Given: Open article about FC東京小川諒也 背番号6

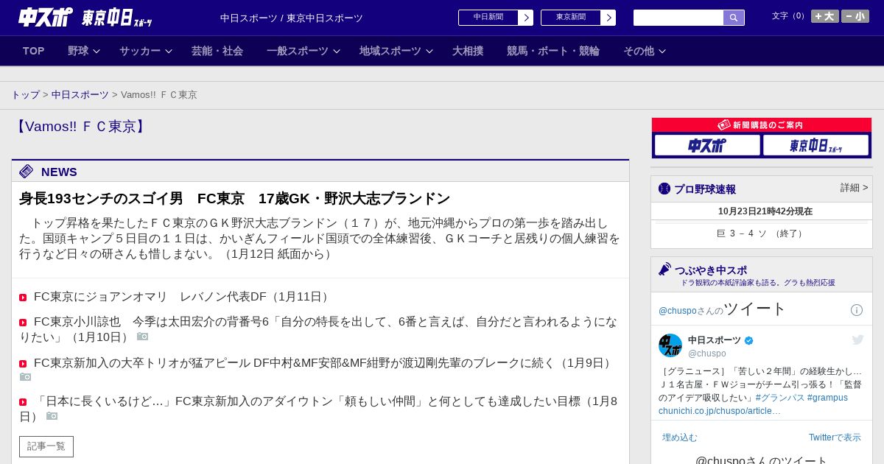Looking at the screenshot, I should [x=318, y=329].
